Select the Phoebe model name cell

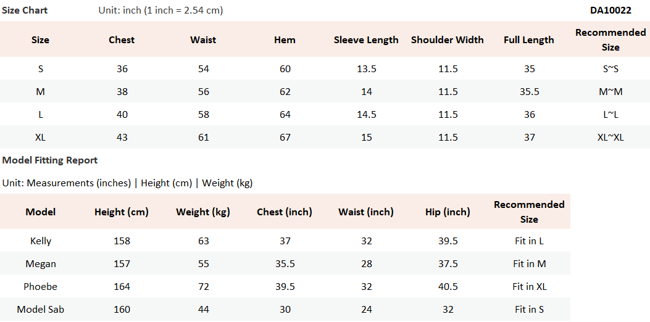[x=41, y=287]
